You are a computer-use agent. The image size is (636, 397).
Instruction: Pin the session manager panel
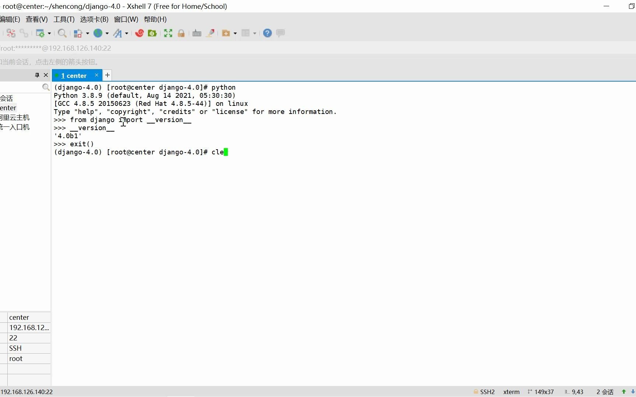pos(37,75)
